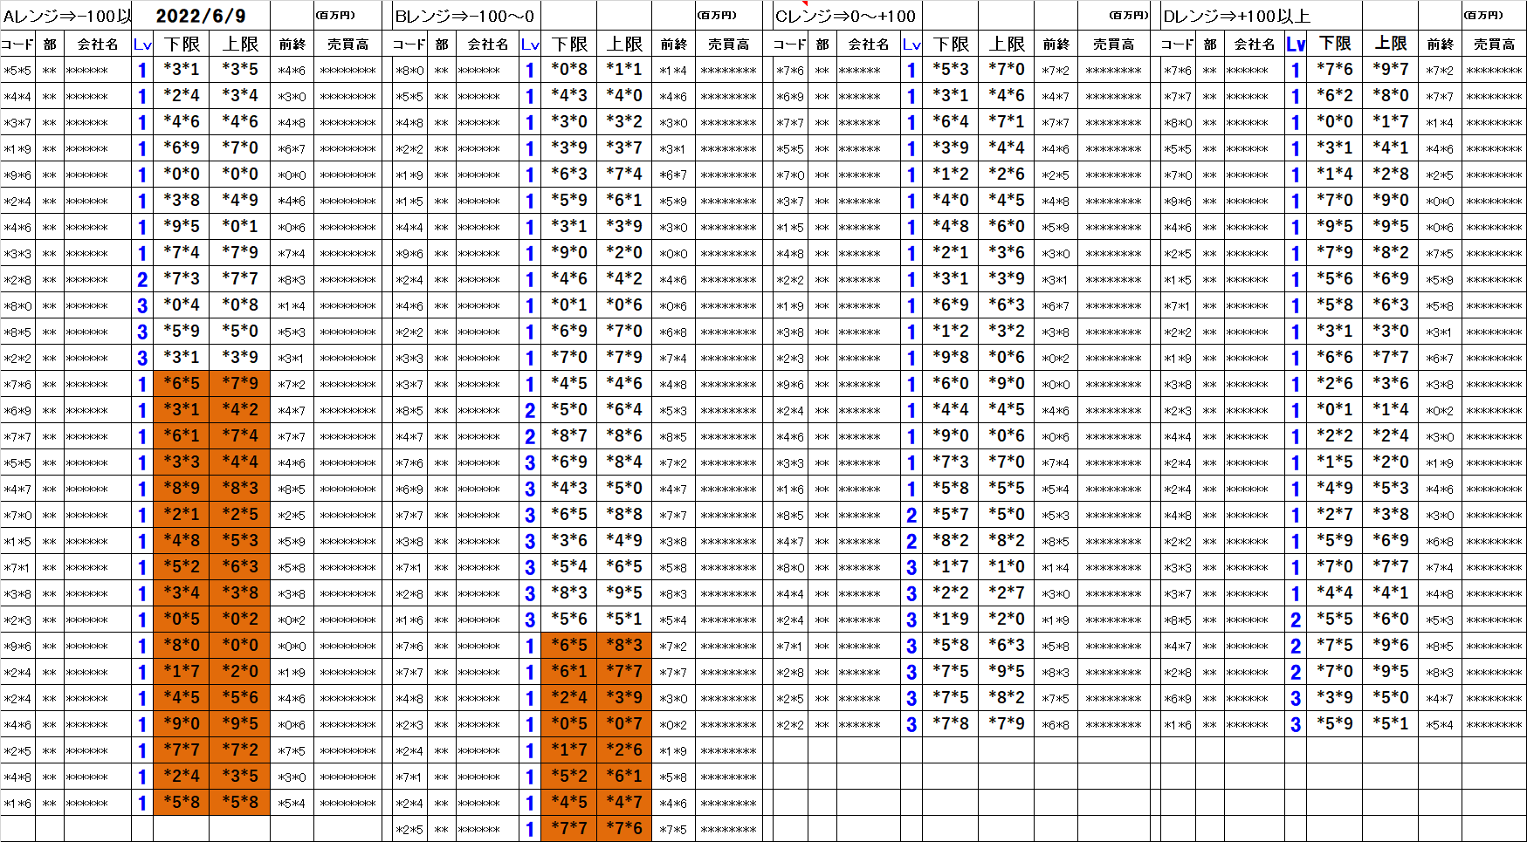Click the 上限 header in Aレンジ

[240, 44]
